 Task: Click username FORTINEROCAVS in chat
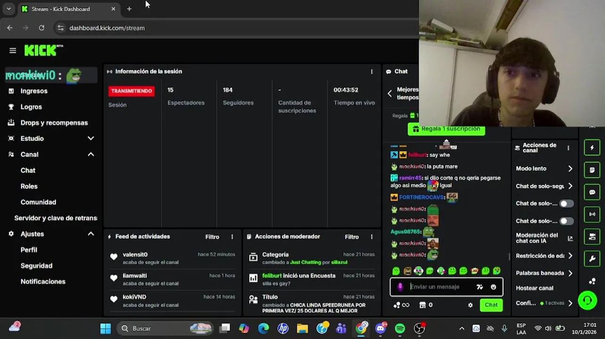422,197
